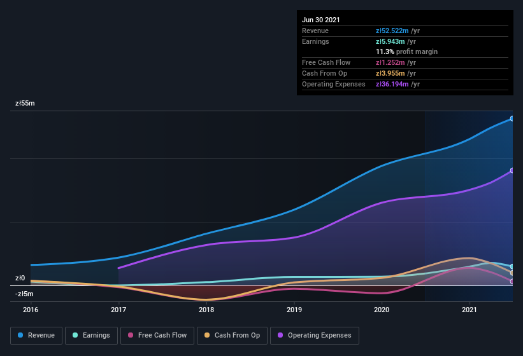Click the Revenue value zł52.522m in tooltip

(392, 31)
